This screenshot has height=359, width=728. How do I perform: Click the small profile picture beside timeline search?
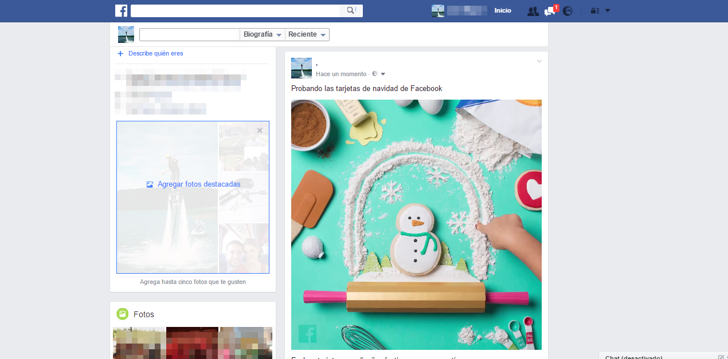pyautogui.click(x=126, y=34)
